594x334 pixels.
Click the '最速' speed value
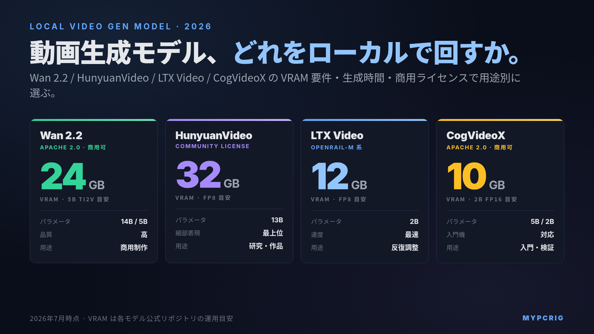pyautogui.click(x=412, y=235)
